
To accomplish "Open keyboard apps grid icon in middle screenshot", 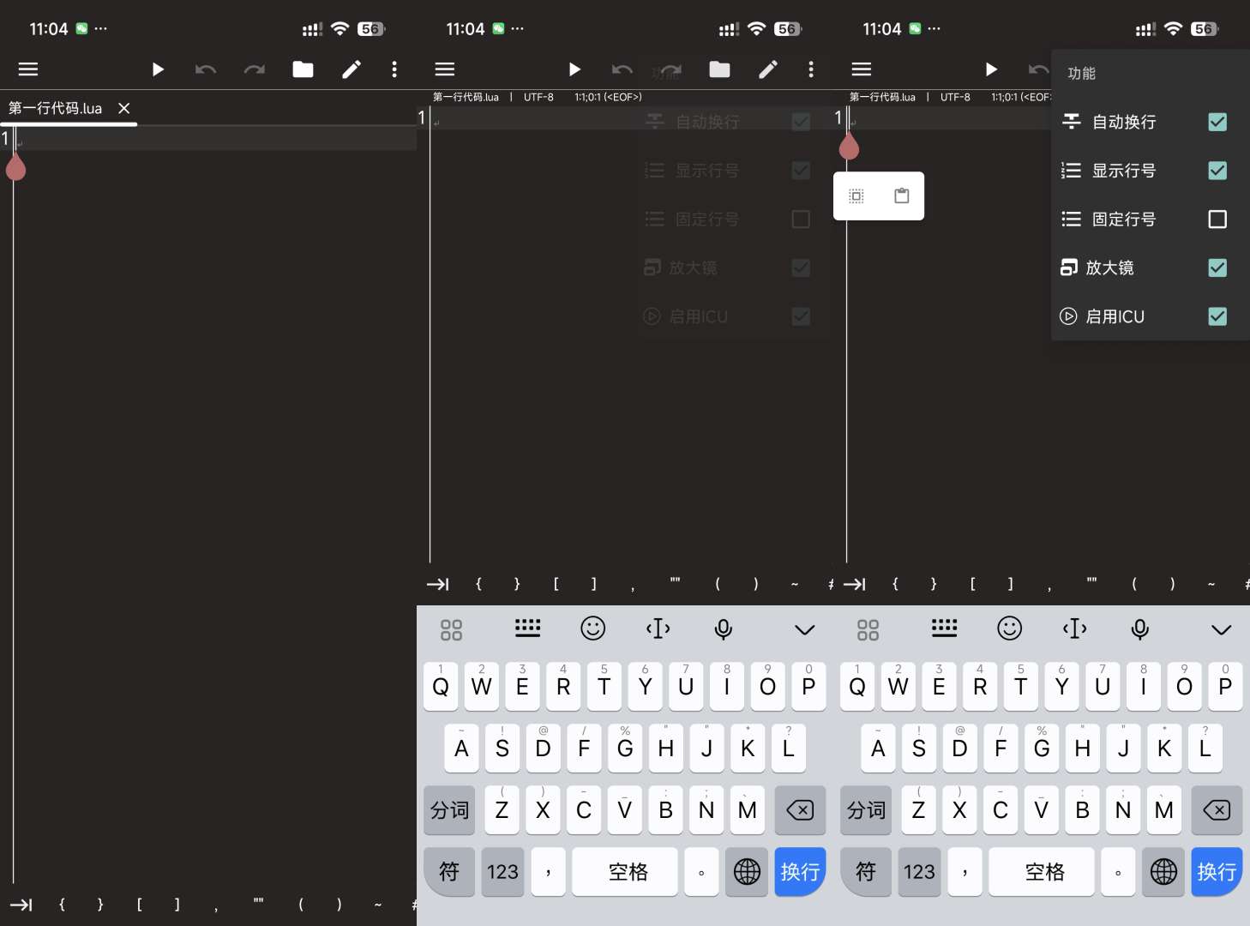I will click(x=451, y=630).
